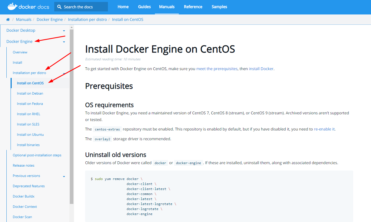Click the overlay2 inline code
Image resolution: width=371 pixels, height=222 pixels.
tap(102, 139)
